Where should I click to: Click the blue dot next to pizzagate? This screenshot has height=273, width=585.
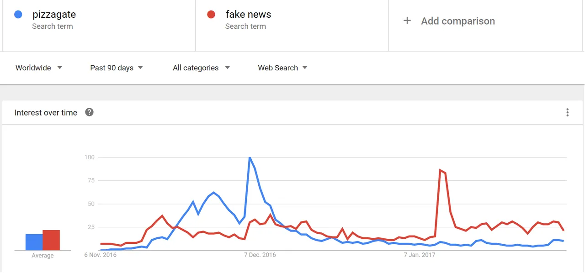tap(18, 15)
